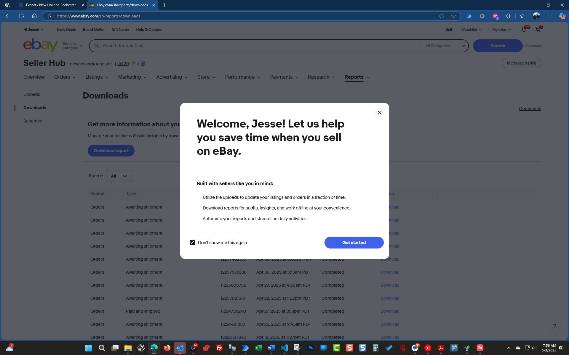Open the All Categories dropdown

pos(445,46)
